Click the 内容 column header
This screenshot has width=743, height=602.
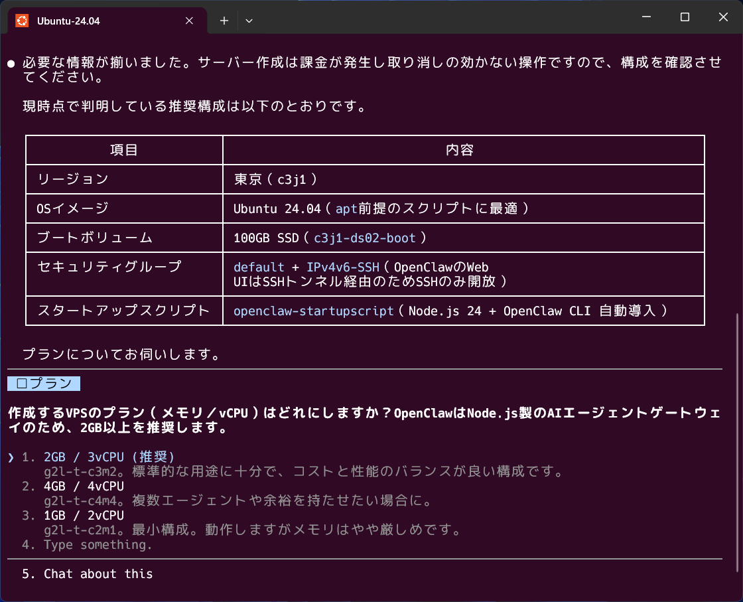click(x=460, y=150)
